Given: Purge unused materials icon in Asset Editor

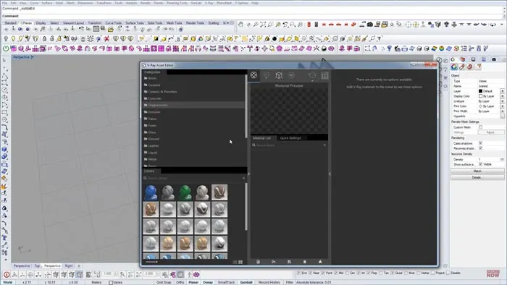Looking at the screenshot, I should [x=320, y=262].
